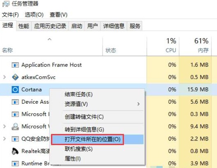Choose 结束任务(E) from context menu
Viewport: 217px width, 168px height.
click(97, 94)
